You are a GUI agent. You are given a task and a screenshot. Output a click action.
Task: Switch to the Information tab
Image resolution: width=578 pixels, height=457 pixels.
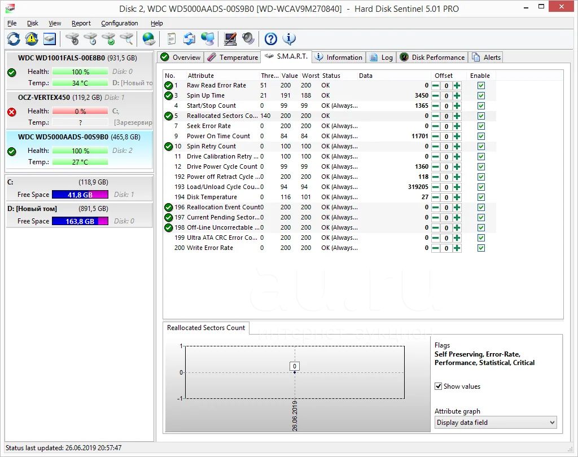pos(339,58)
